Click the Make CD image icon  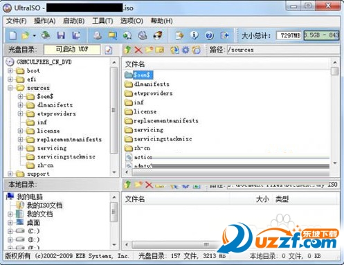(x=98, y=35)
